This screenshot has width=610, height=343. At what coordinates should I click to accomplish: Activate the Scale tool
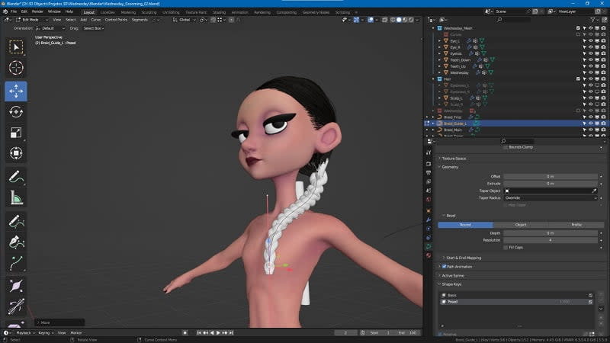[16, 133]
